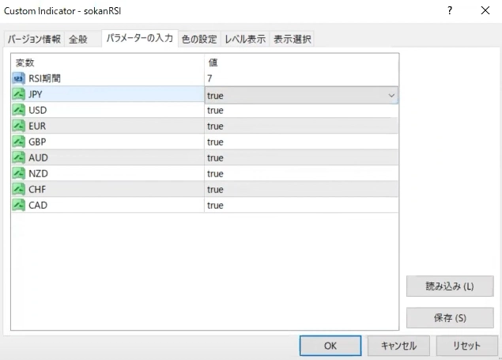502x360 pixels.
Task: Confirm with the OK button
Action: (x=330, y=346)
